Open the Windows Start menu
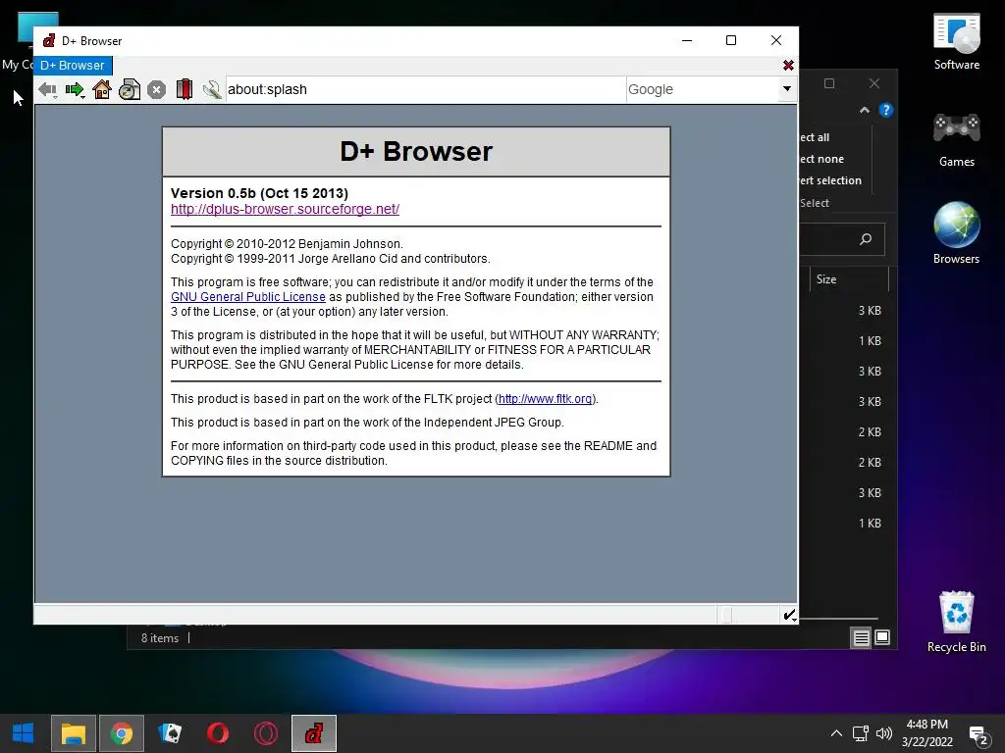 click(x=24, y=733)
